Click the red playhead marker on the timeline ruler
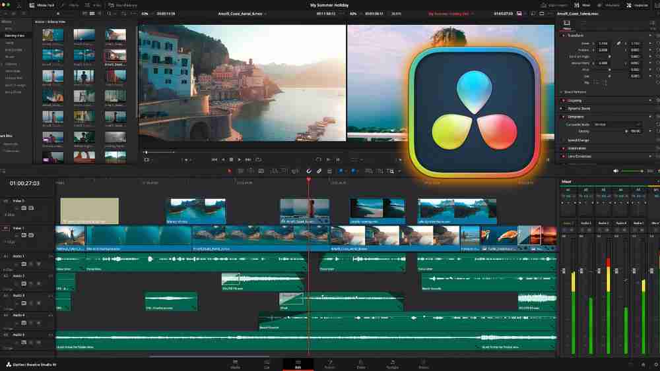The image size is (660, 371). tap(308, 180)
